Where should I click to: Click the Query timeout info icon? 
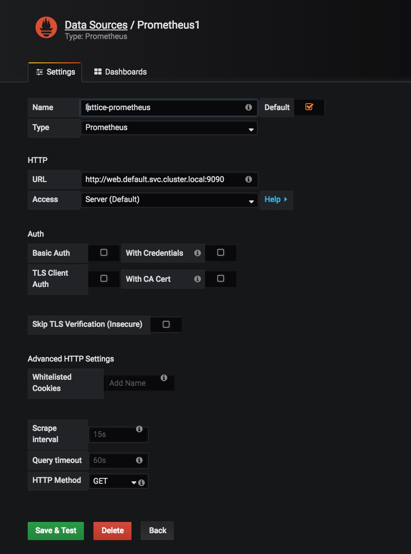139,460
